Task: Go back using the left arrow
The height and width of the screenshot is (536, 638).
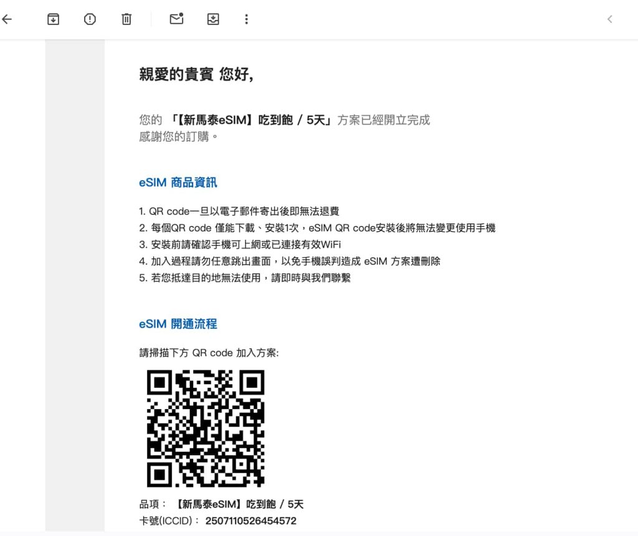Action: pos(7,19)
